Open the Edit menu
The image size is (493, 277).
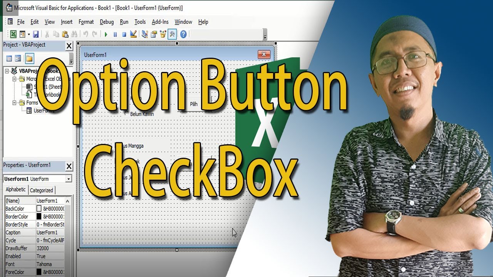pos(35,22)
